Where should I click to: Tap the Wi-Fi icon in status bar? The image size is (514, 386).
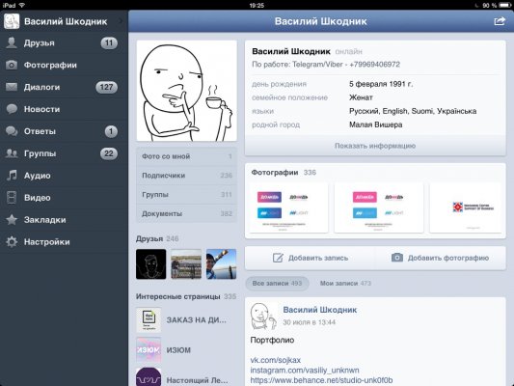pos(22,5)
